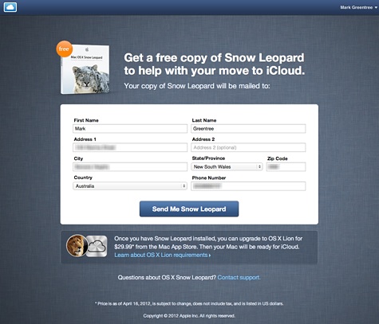This screenshot has height=324, width=379.
Task: Focus the Last Name field
Action: click(x=248, y=129)
